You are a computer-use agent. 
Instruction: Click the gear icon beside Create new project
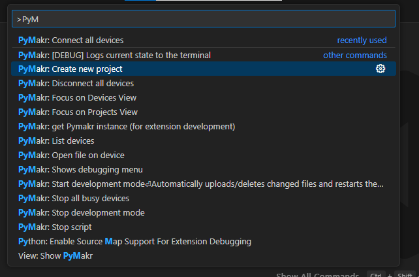[x=380, y=69]
